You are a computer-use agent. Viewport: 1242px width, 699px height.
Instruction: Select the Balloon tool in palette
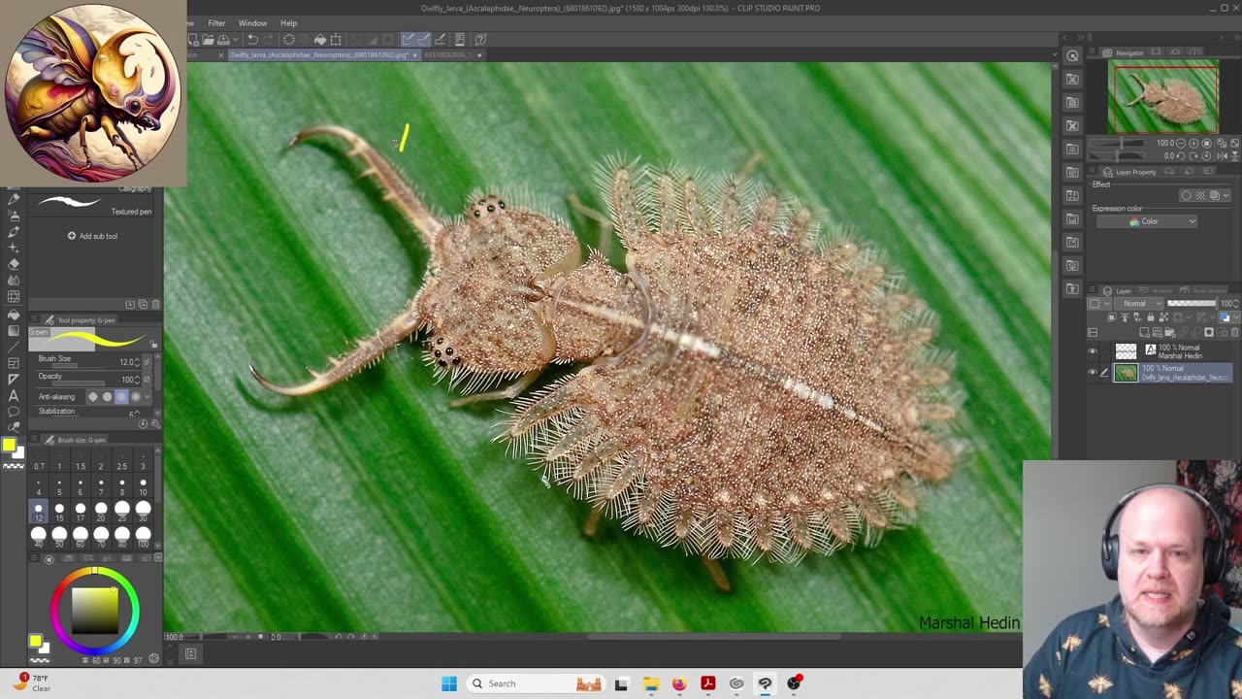point(14,411)
